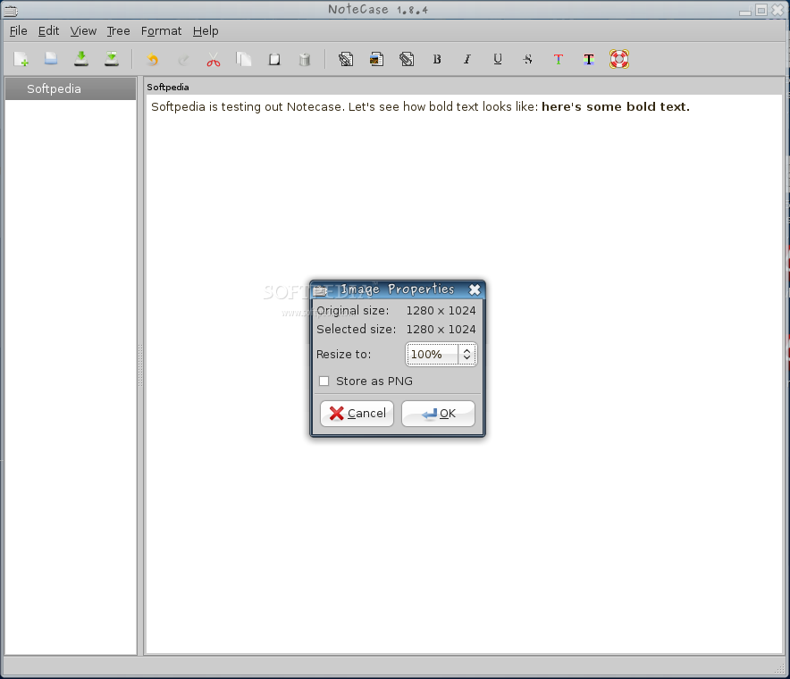Click the 'Resize to:' label
This screenshot has width=790, height=679.
pos(343,354)
